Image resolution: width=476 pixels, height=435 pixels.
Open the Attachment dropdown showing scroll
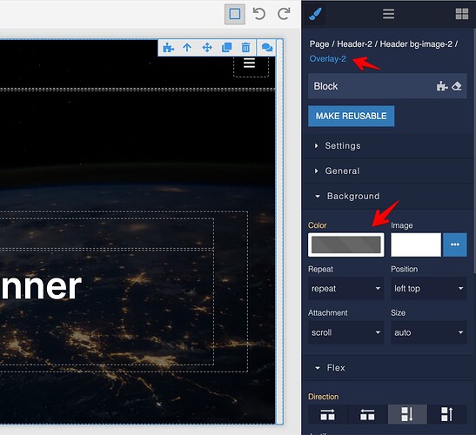pyautogui.click(x=346, y=332)
